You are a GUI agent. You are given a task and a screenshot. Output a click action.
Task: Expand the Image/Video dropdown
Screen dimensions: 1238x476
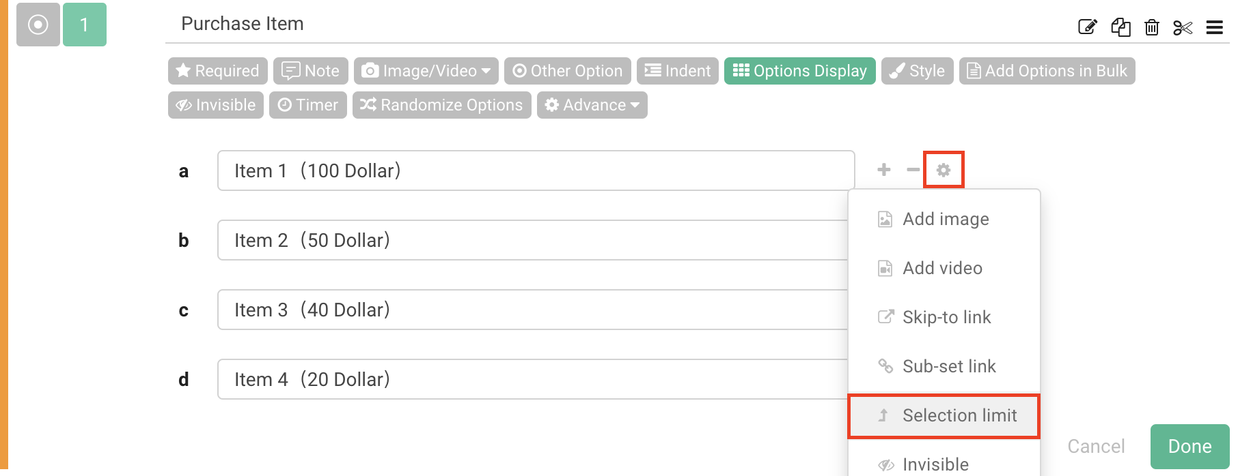(426, 70)
